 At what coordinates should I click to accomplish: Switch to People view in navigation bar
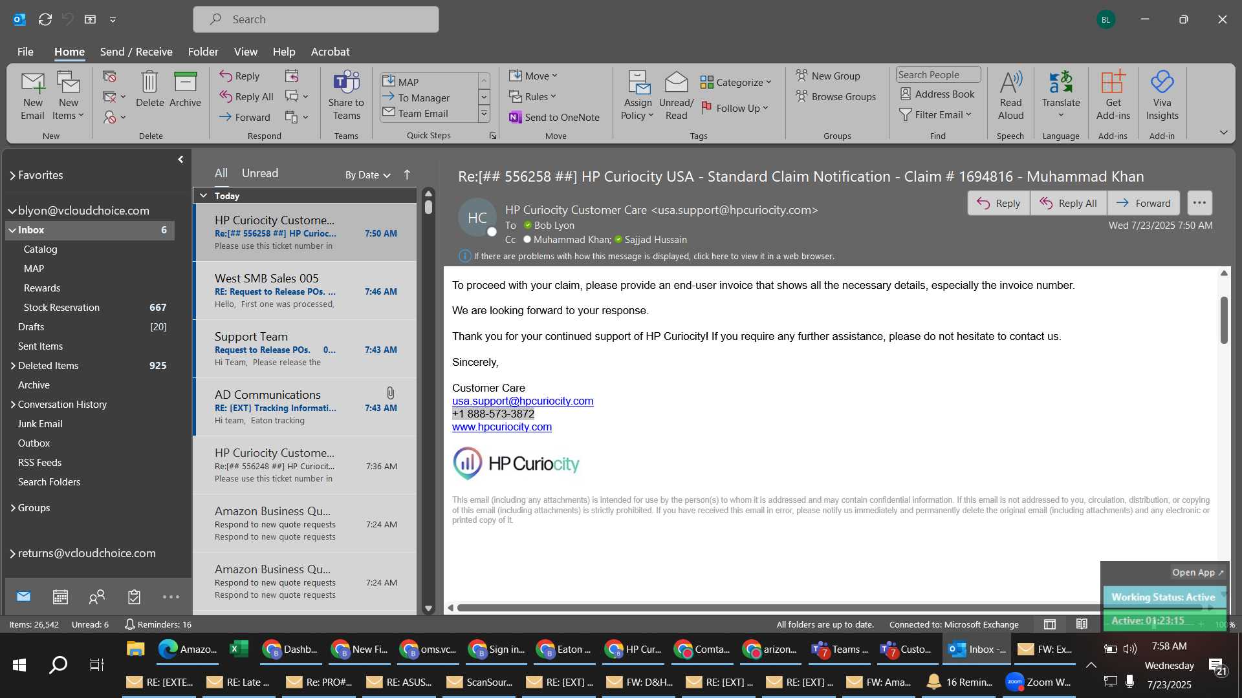pyautogui.click(x=97, y=597)
